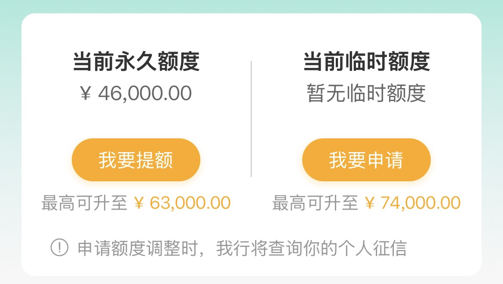Select the 当前临时额度 heading
503x284 pixels.
[x=366, y=61]
